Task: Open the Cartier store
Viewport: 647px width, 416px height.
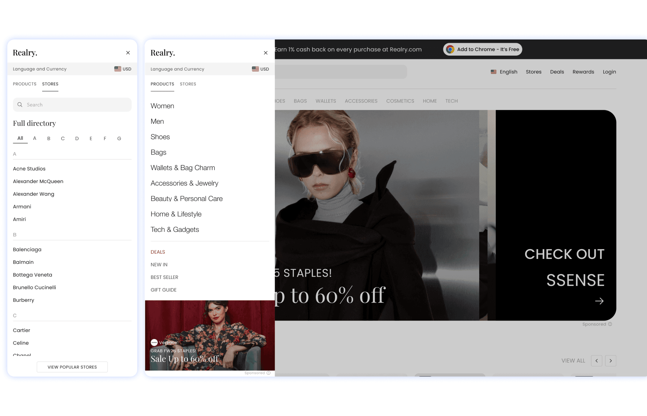Action: [21, 331]
